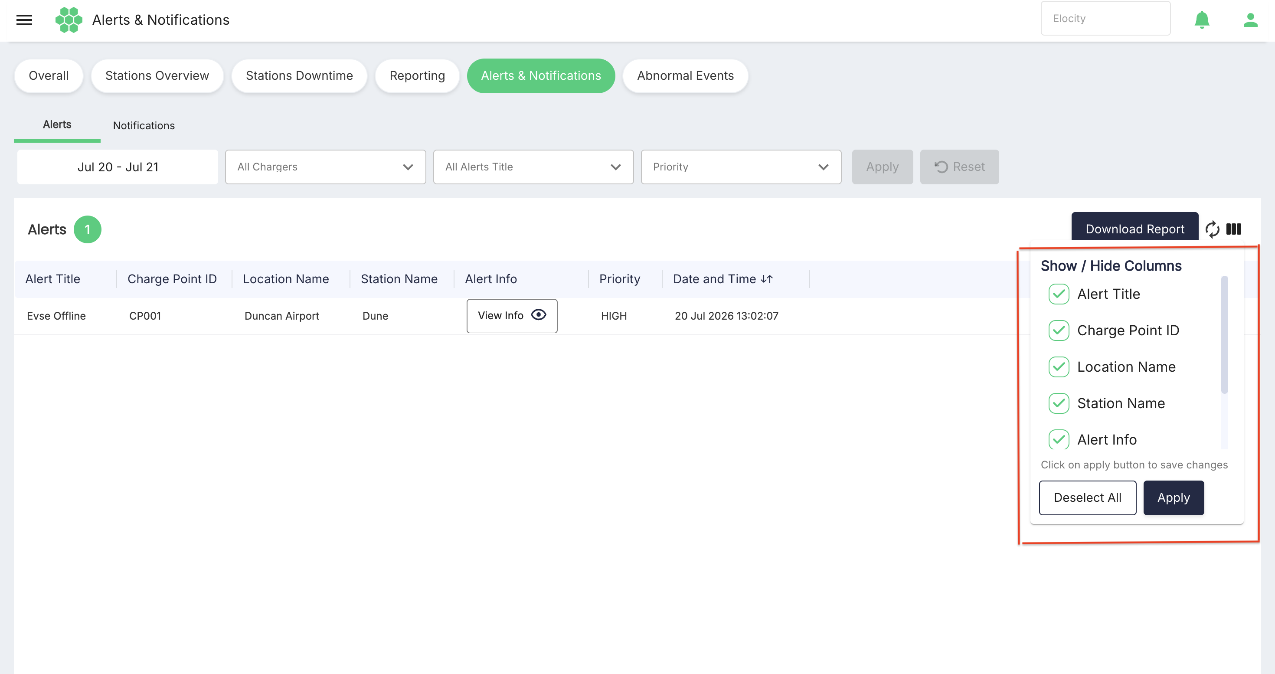Switch to the Abnormal Events tab
This screenshot has width=1275, height=674.
tap(685, 76)
